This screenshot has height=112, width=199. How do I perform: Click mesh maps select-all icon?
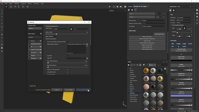pos(41,34)
